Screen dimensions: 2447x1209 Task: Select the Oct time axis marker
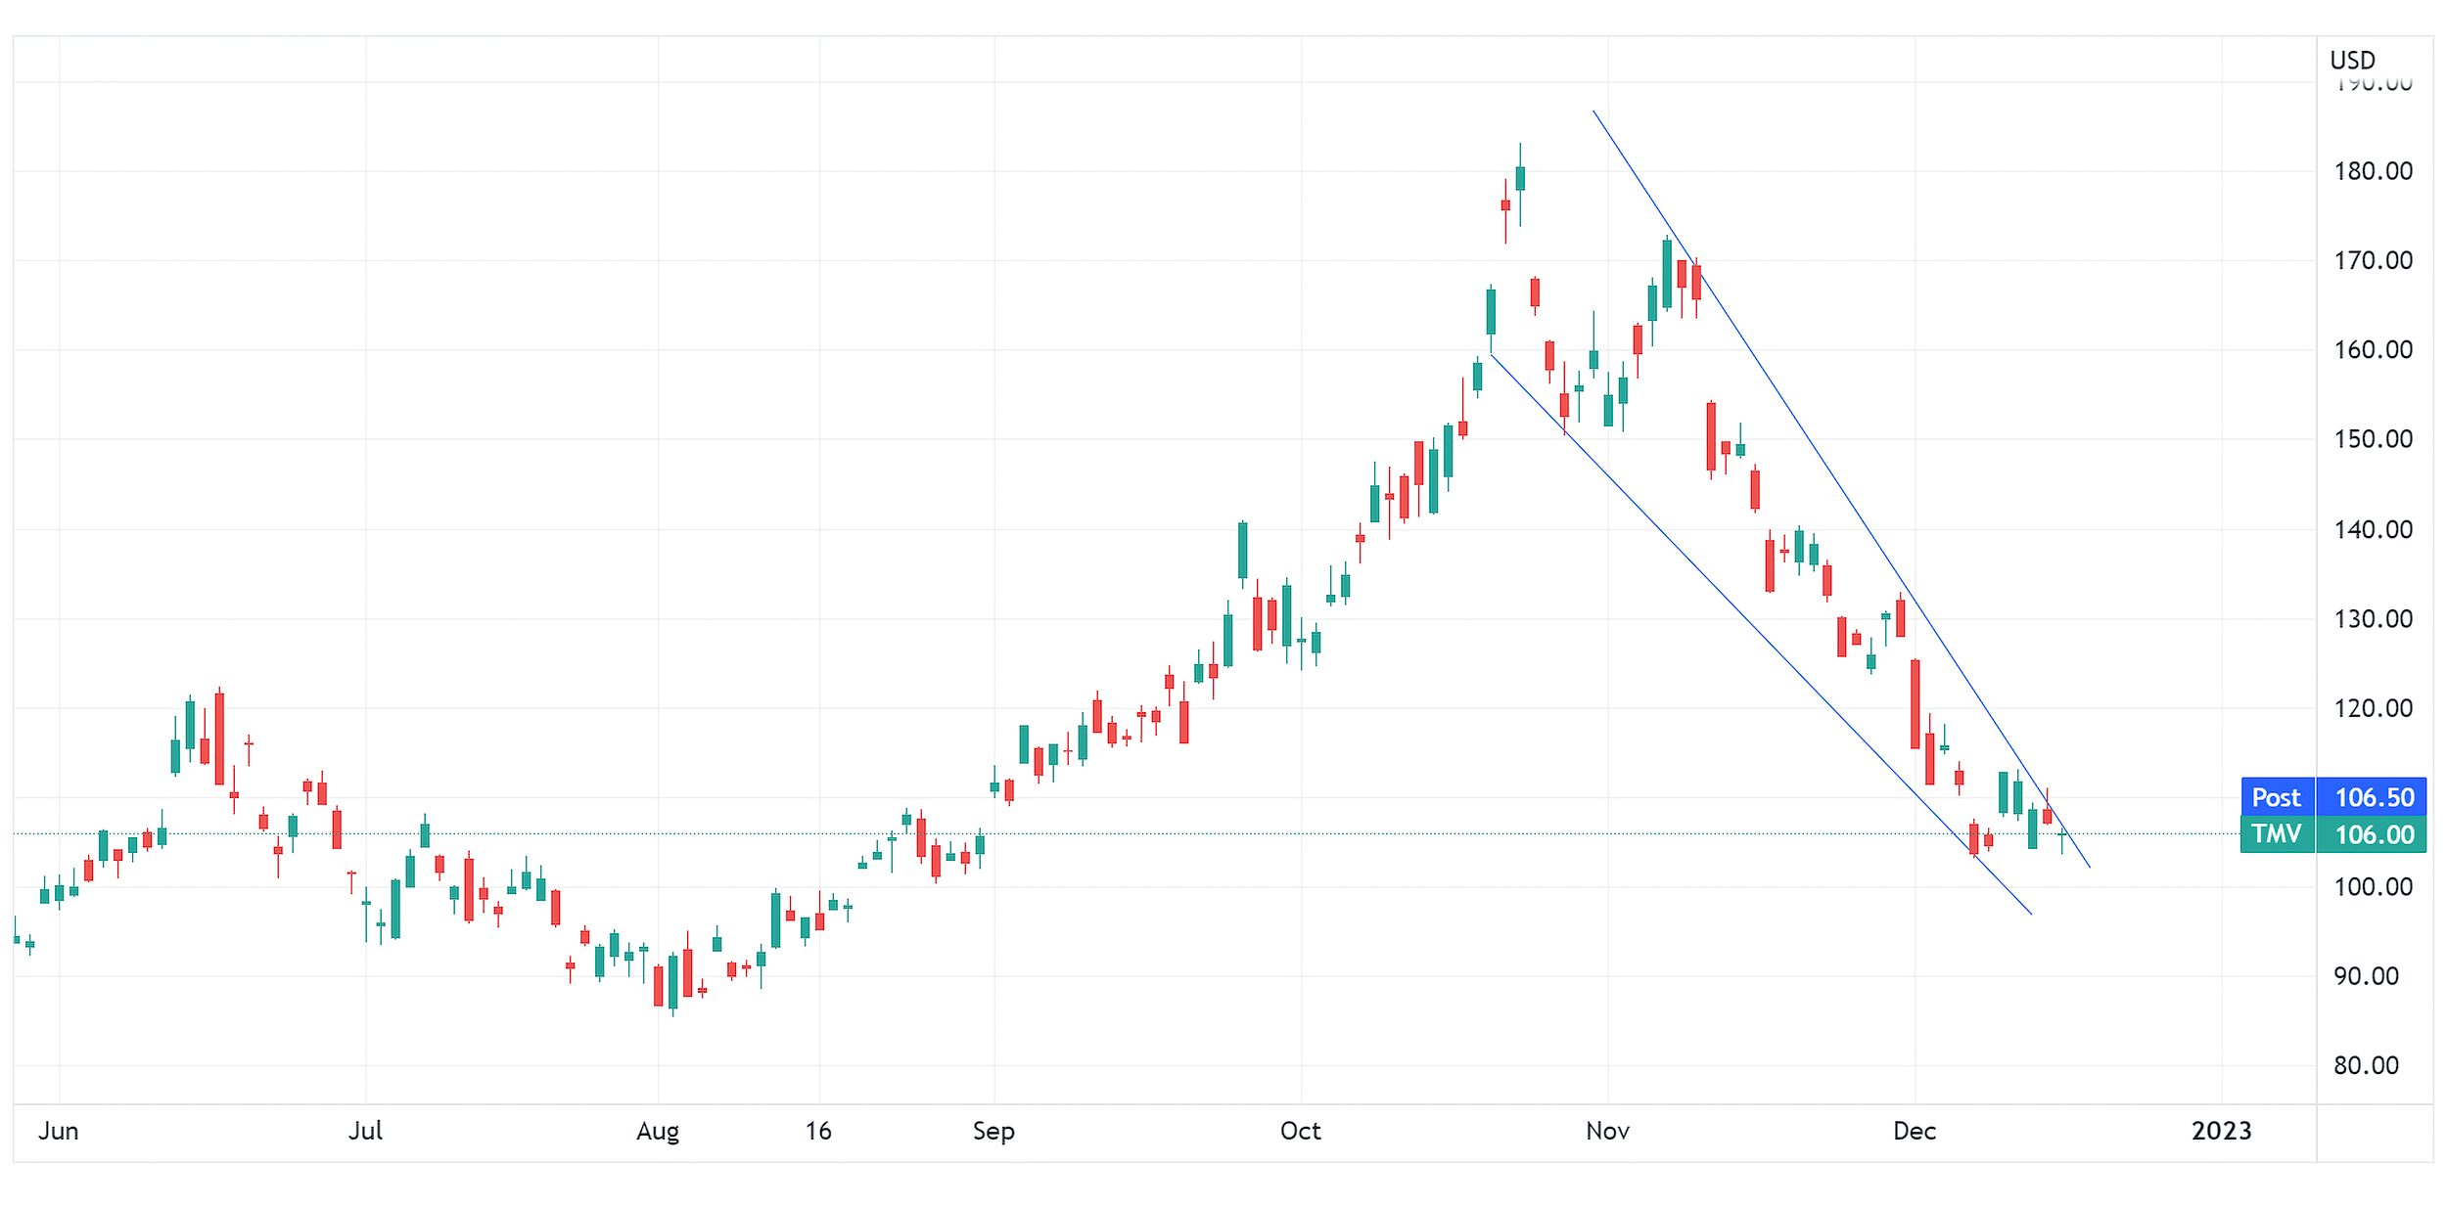(x=1301, y=1132)
